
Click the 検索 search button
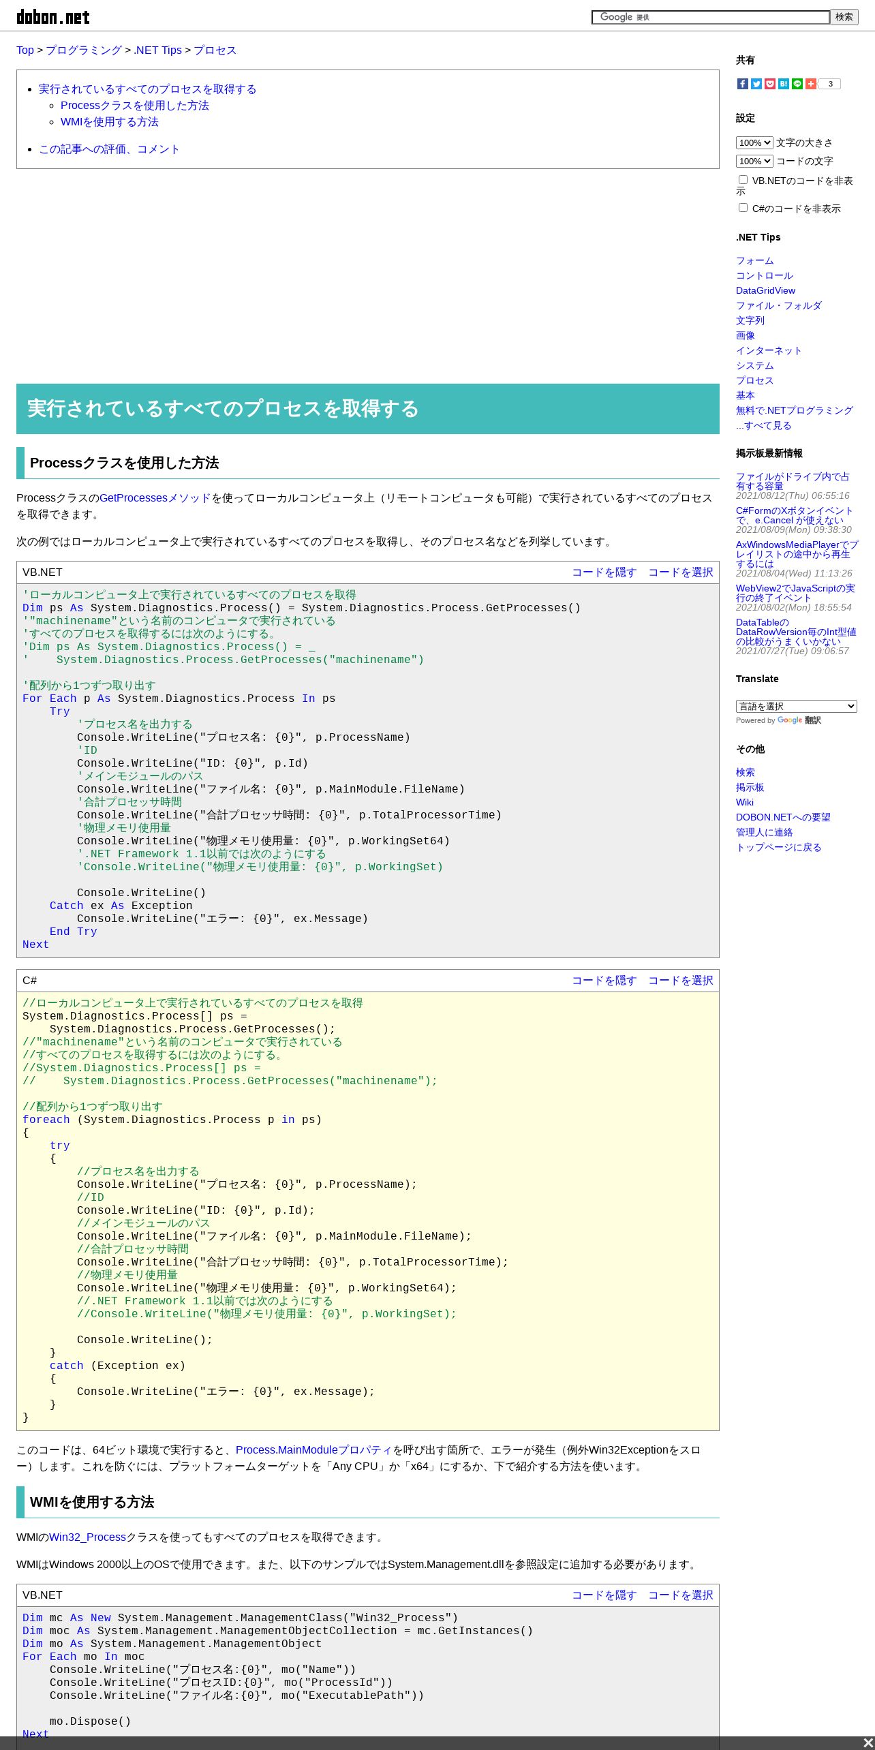[x=844, y=17]
